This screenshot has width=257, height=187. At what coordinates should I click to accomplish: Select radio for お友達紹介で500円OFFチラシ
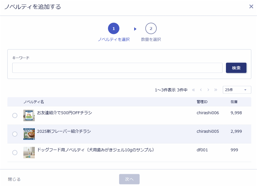15,116
